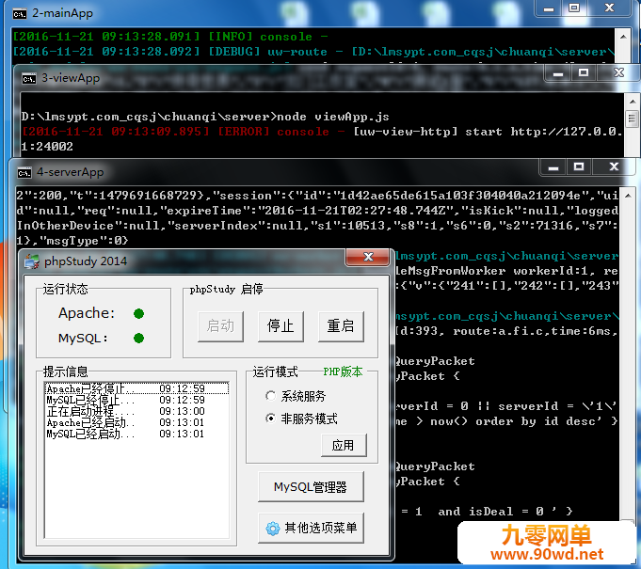Minimize the 3-viewApp window
The width and height of the screenshot is (641, 569).
(558, 74)
